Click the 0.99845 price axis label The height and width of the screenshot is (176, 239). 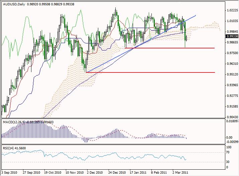(x=232, y=31)
